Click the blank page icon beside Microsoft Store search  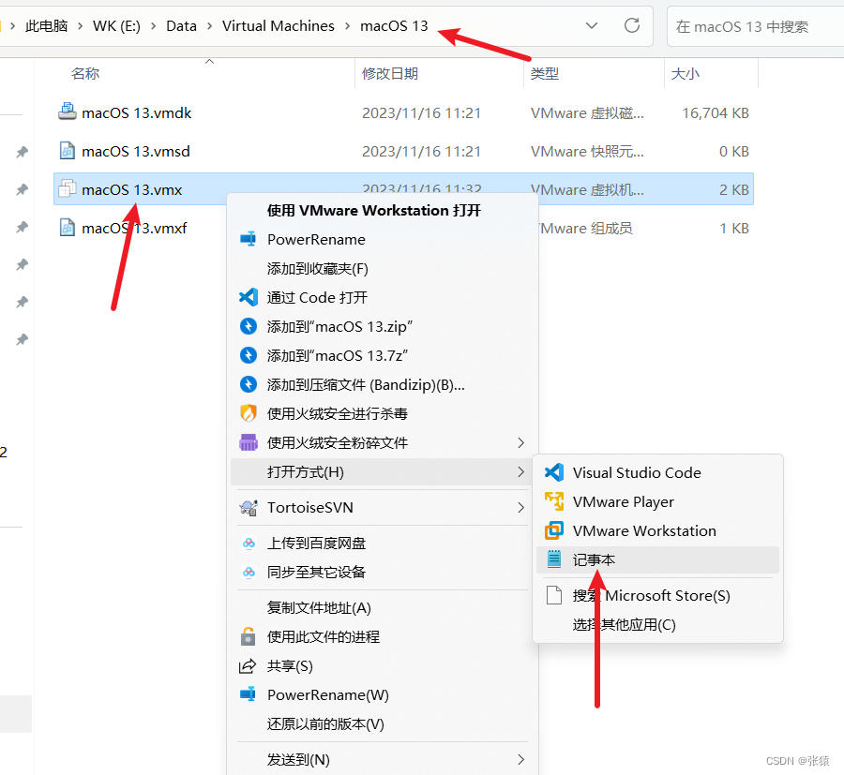point(554,595)
